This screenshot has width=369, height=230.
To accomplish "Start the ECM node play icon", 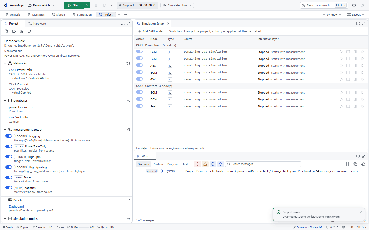I will pyautogui.click(x=341, y=52).
